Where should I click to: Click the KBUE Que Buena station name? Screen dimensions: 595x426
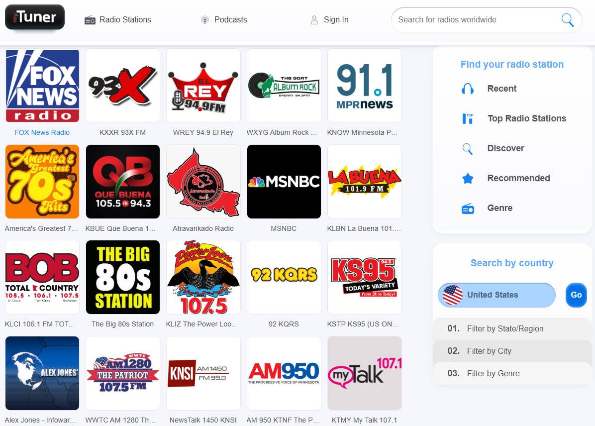[x=120, y=228]
